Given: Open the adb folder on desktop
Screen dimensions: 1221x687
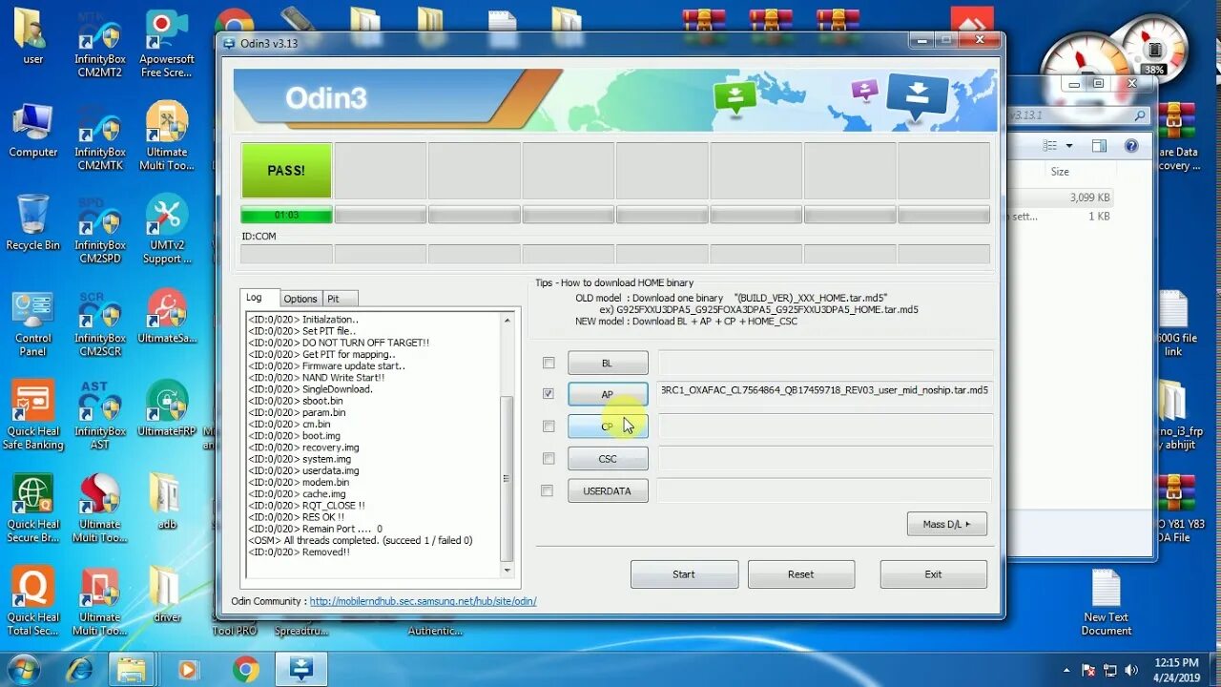Looking at the screenshot, I should click(x=166, y=501).
